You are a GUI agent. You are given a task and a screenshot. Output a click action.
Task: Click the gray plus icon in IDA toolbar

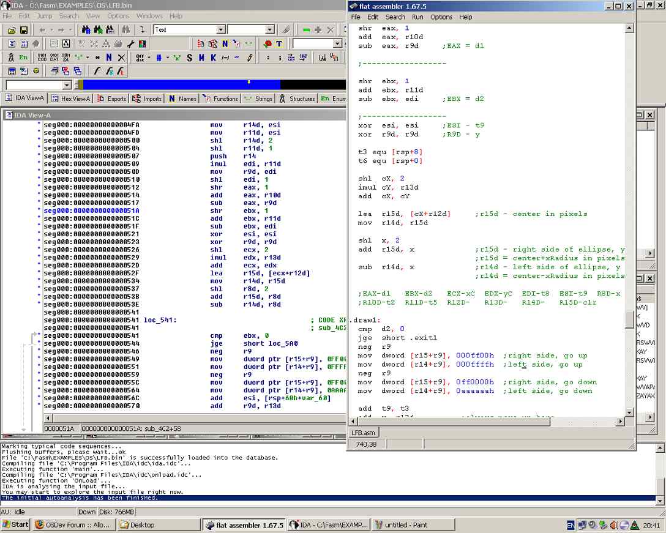pos(318,30)
